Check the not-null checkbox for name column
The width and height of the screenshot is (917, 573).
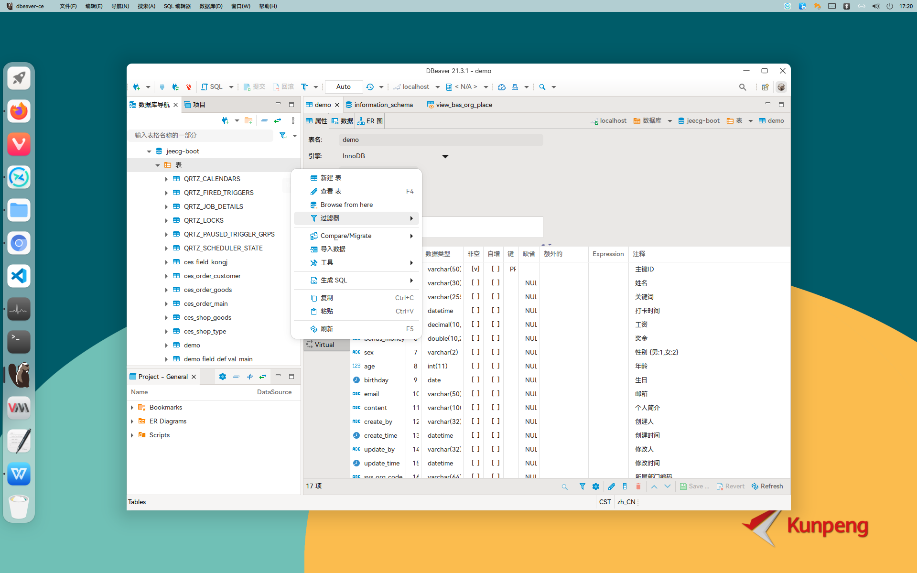click(x=475, y=283)
